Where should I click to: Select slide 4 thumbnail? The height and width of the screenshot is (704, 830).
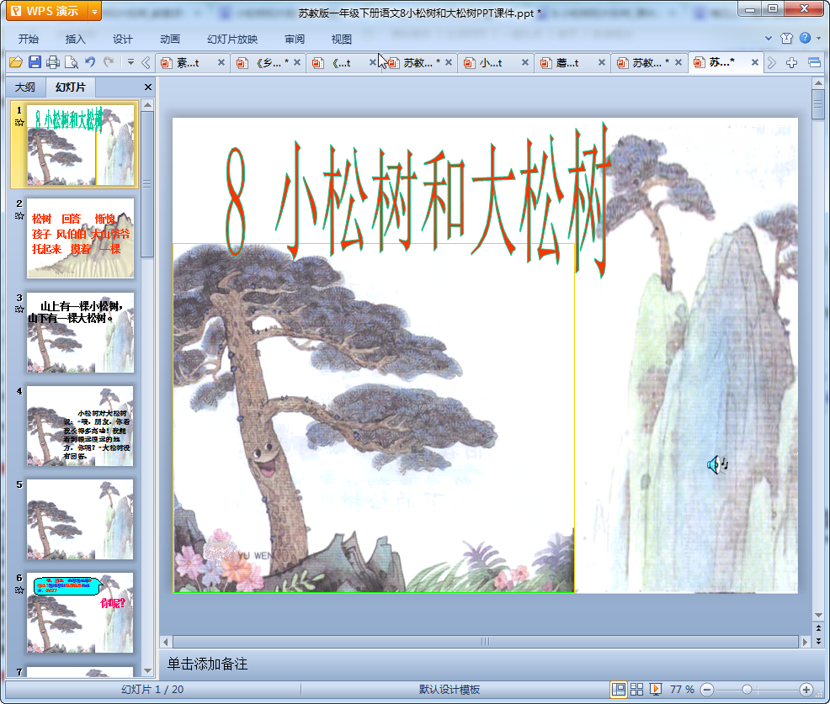click(81, 426)
